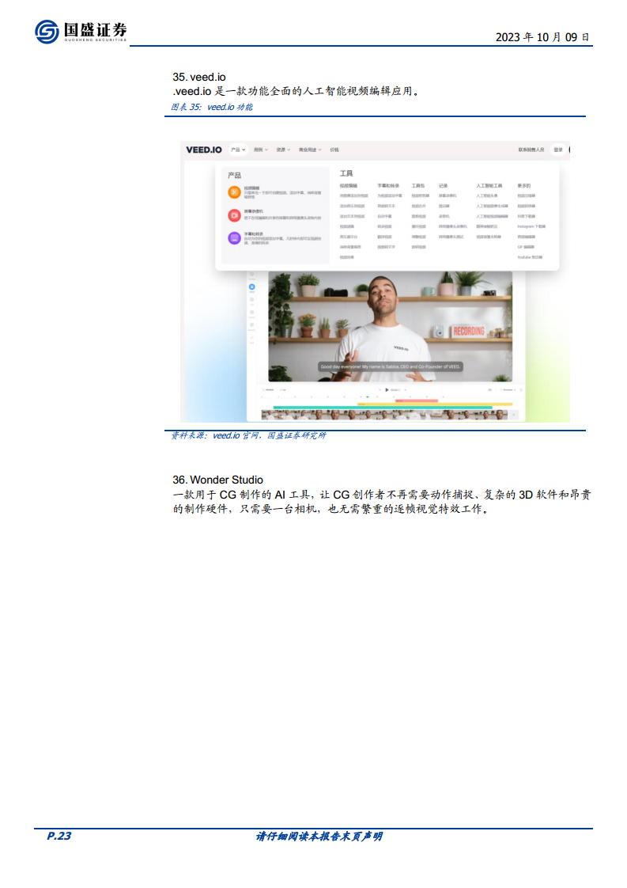
Task: Open the Instagram 下载器 tool link
Action: [531, 226]
